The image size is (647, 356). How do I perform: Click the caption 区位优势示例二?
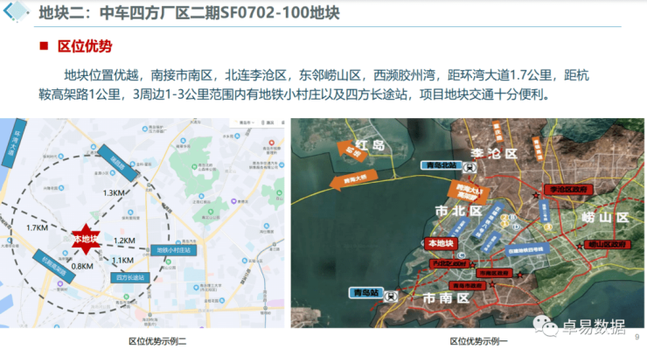click(157, 341)
